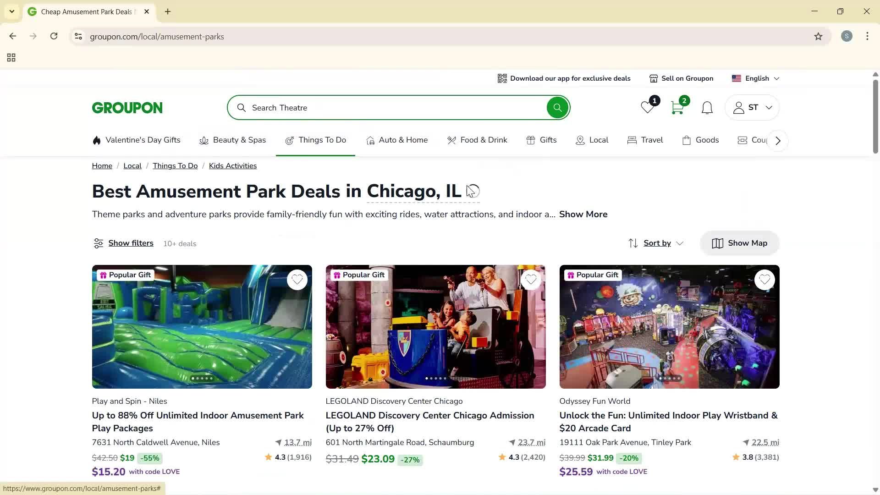This screenshot has height=495, width=880.
Task: Click the Sell on Groupon storefront icon
Action: click(653, 78)
